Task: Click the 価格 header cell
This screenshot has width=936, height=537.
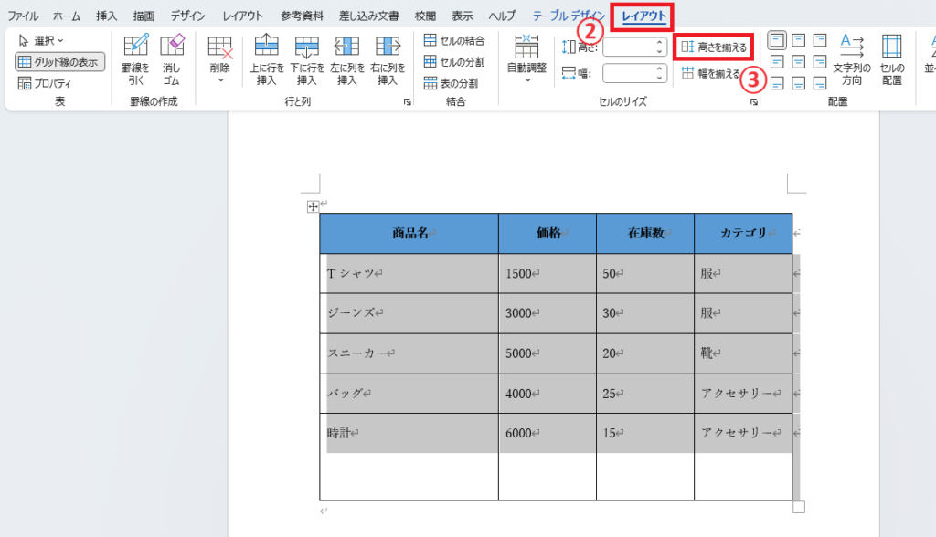Action: [548, 233]
